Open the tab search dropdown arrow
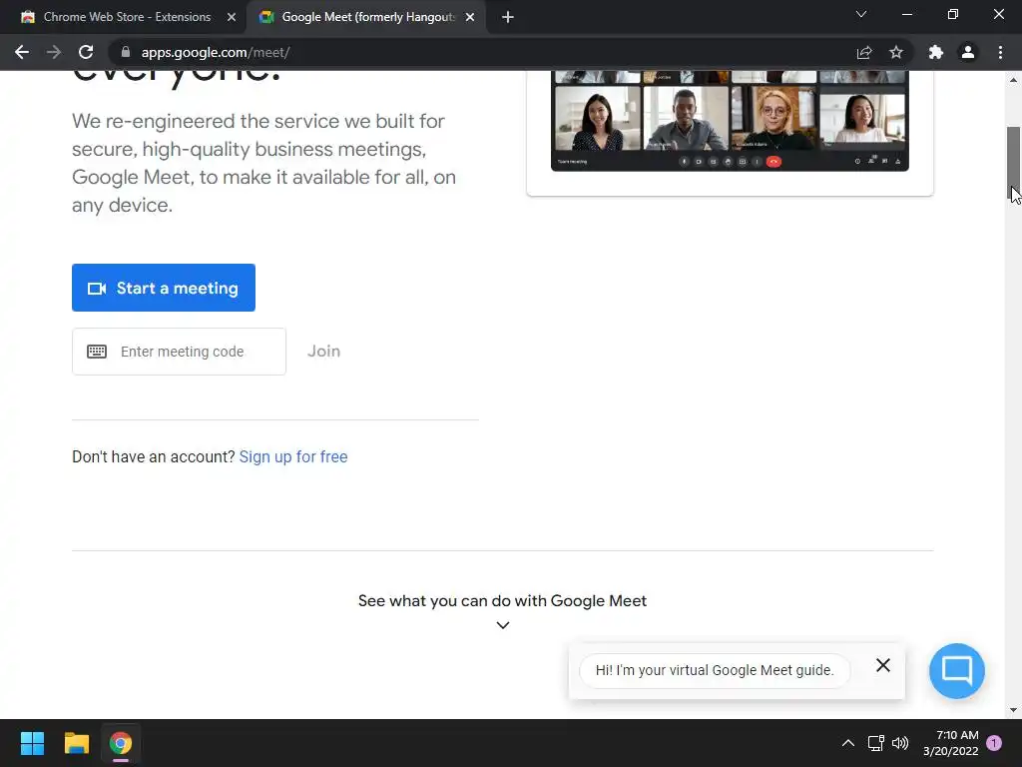 pyautogui.click(x=861, y=14)
